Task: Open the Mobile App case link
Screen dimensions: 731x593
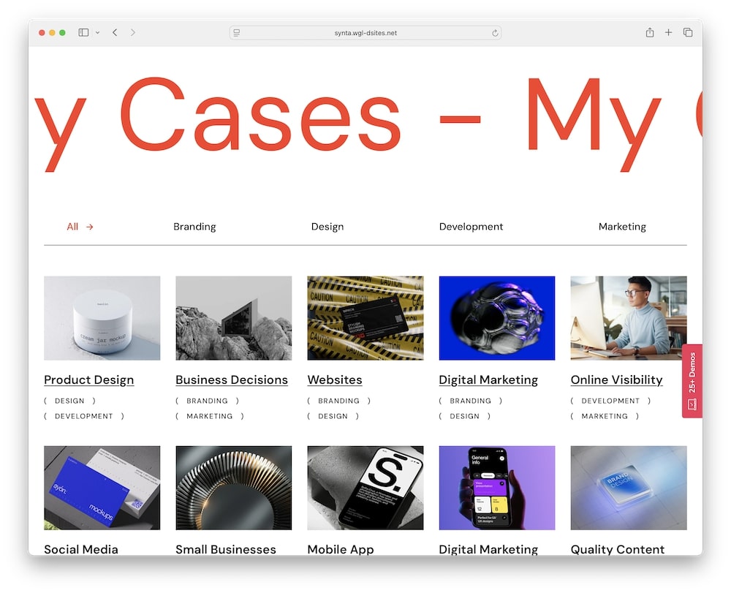Action: click(x=341, y=549)
